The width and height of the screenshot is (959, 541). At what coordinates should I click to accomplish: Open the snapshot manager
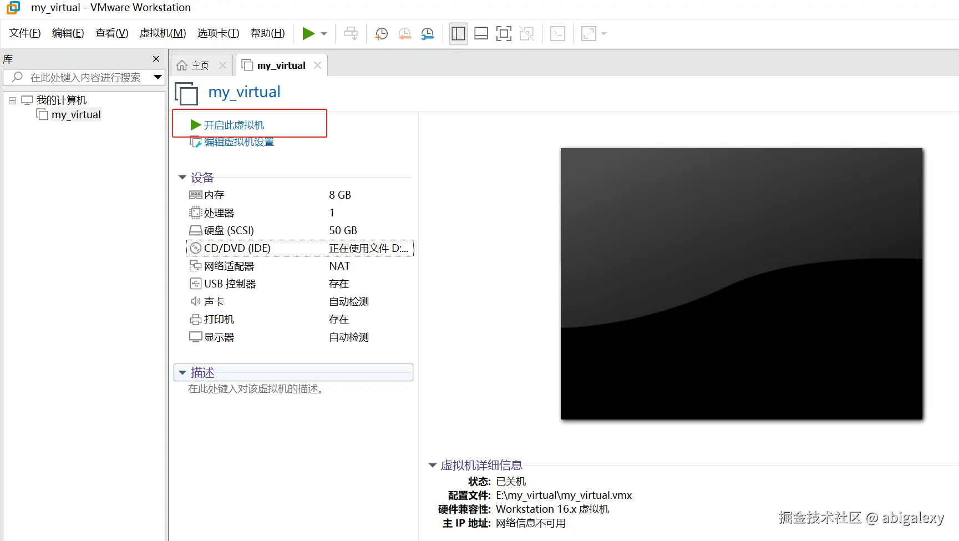coord(427,33)
